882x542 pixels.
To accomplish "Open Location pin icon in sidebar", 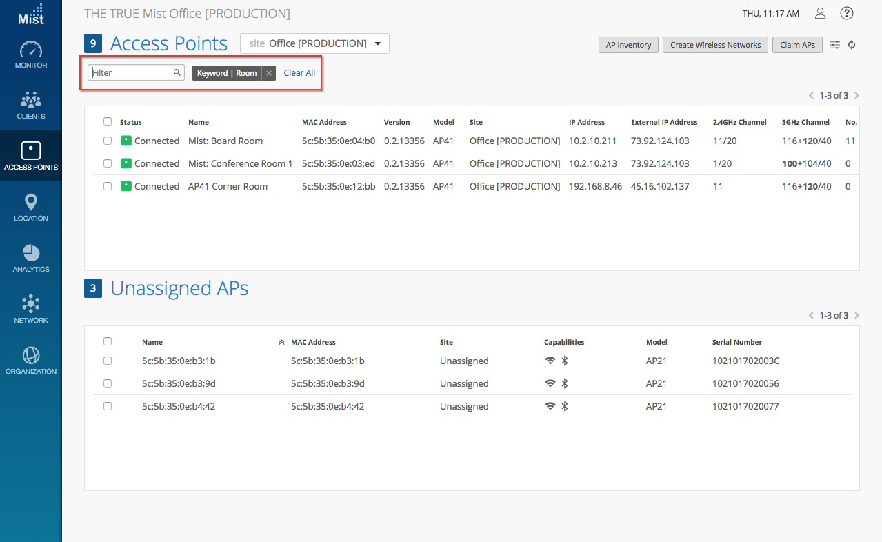I will point(31,204).
